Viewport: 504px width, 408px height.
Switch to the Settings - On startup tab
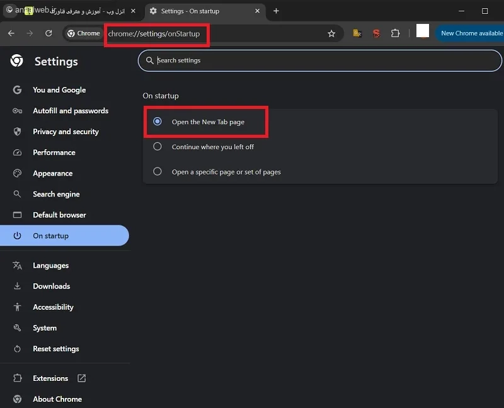tap(205, 11)
